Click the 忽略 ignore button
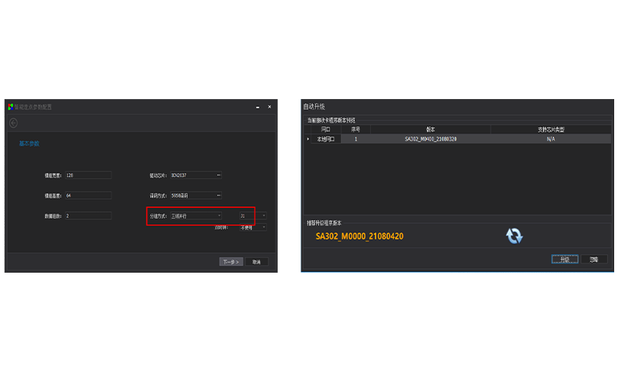 [x=594, y=259]
